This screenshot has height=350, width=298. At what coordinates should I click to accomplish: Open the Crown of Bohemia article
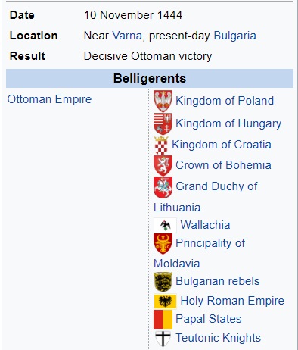[x=223, y=165]
